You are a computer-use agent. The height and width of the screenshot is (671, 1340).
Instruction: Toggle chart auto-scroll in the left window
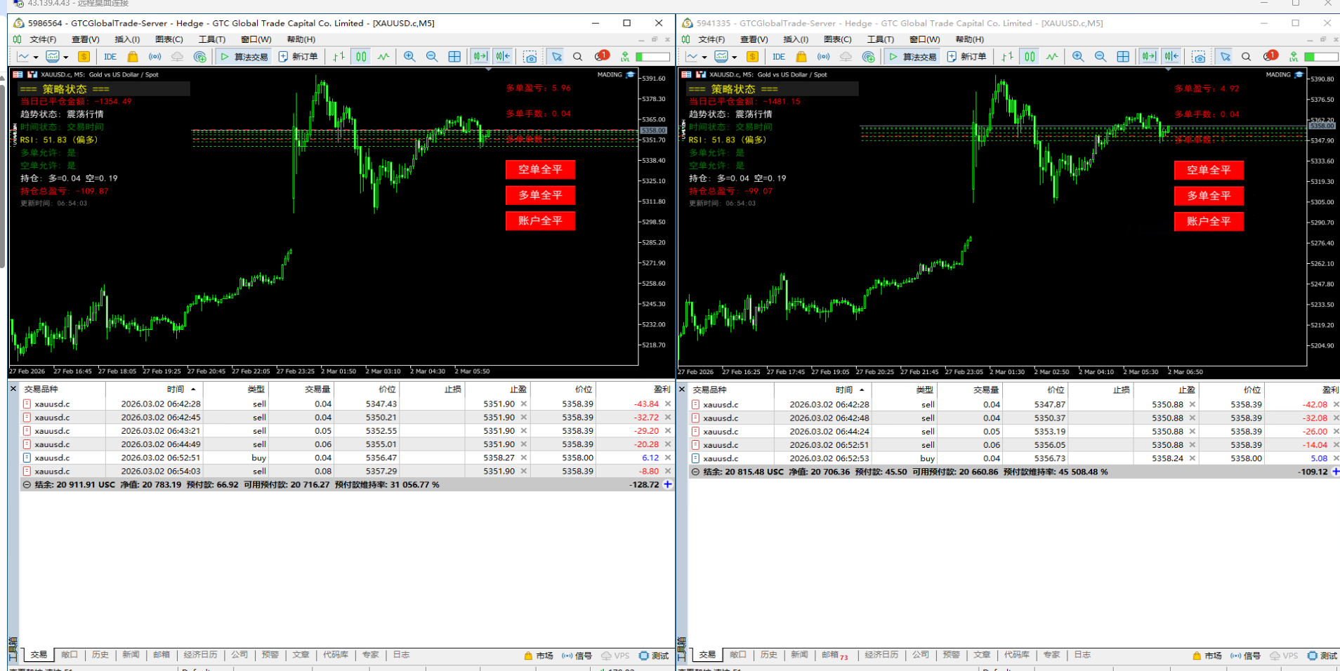pos(480,57)
